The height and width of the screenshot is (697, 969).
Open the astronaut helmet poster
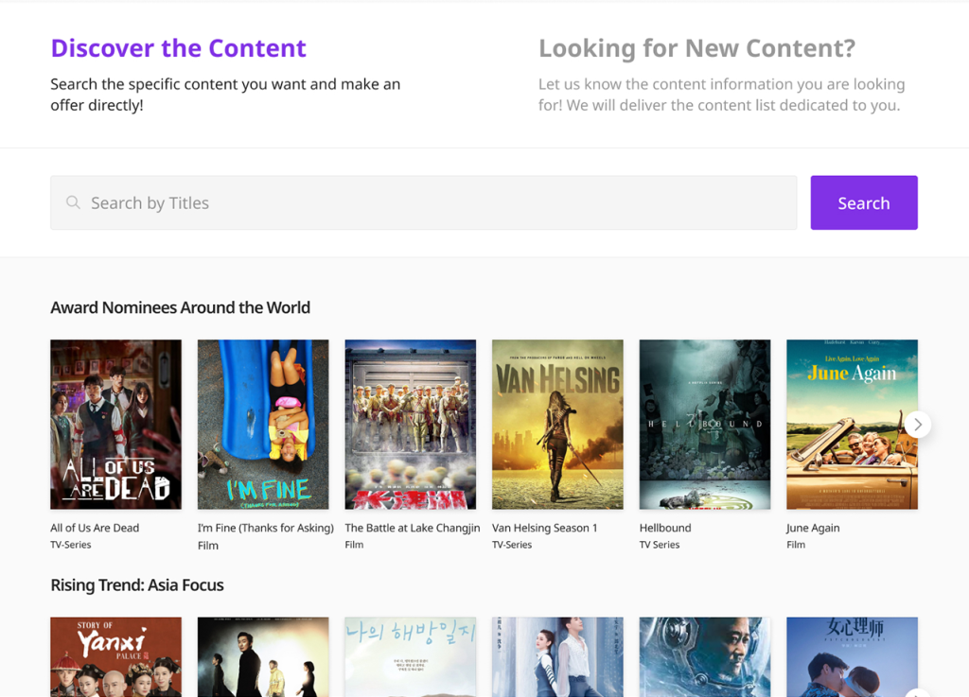pyautogui.click(x=705, y=657)
